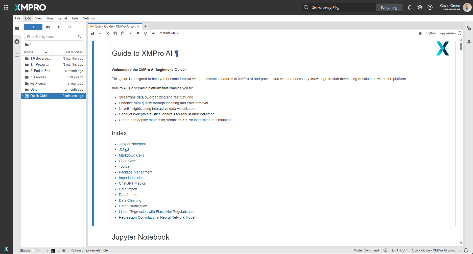Viewport: 473px width, 254px height.
Task: Open the 1.0 Beverag... folder
Action: [x=54, y=58]
